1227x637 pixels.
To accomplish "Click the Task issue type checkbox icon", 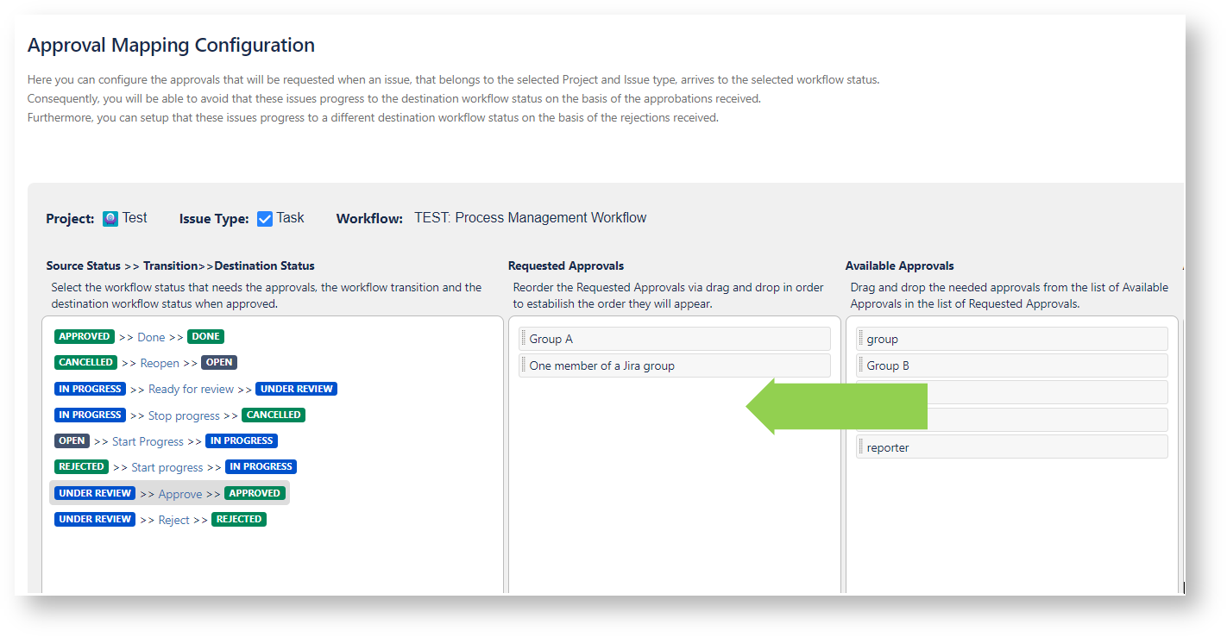I will coord(265,219).
